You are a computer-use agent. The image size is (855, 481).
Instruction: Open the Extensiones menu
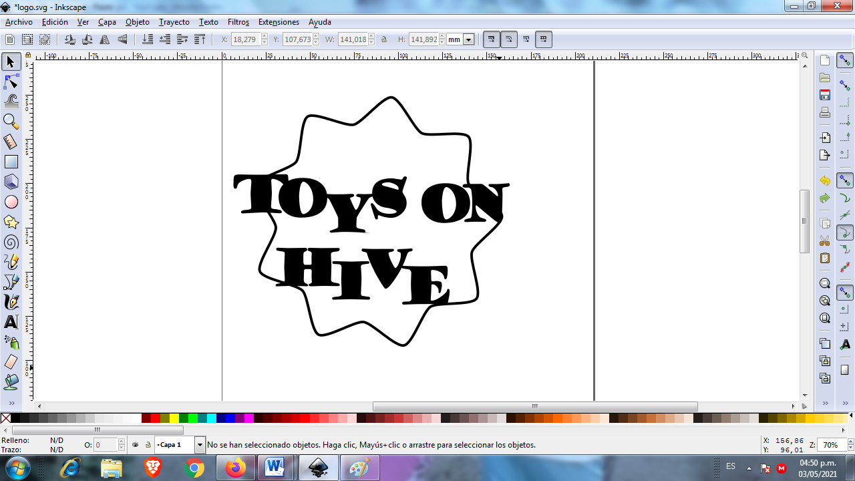coord(279,22)
